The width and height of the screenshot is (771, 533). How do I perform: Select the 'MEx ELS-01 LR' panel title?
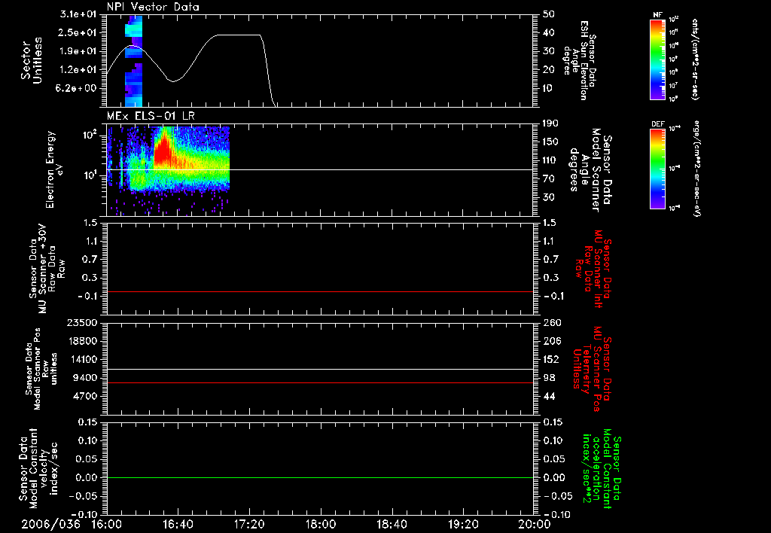point(151,116)
